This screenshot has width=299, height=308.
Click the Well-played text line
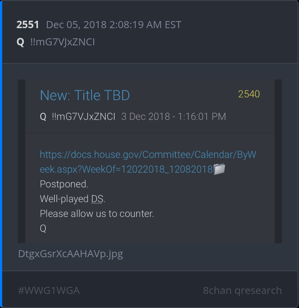[72, 199]
